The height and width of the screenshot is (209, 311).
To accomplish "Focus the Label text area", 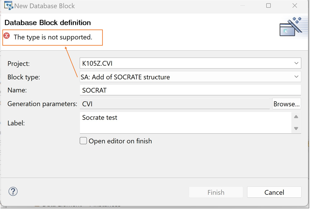I will coord(185,123).
